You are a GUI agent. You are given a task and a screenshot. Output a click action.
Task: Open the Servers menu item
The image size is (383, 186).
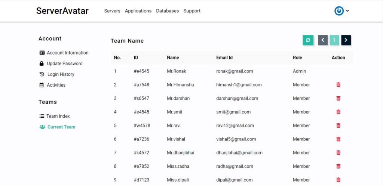tap(112, 11)
